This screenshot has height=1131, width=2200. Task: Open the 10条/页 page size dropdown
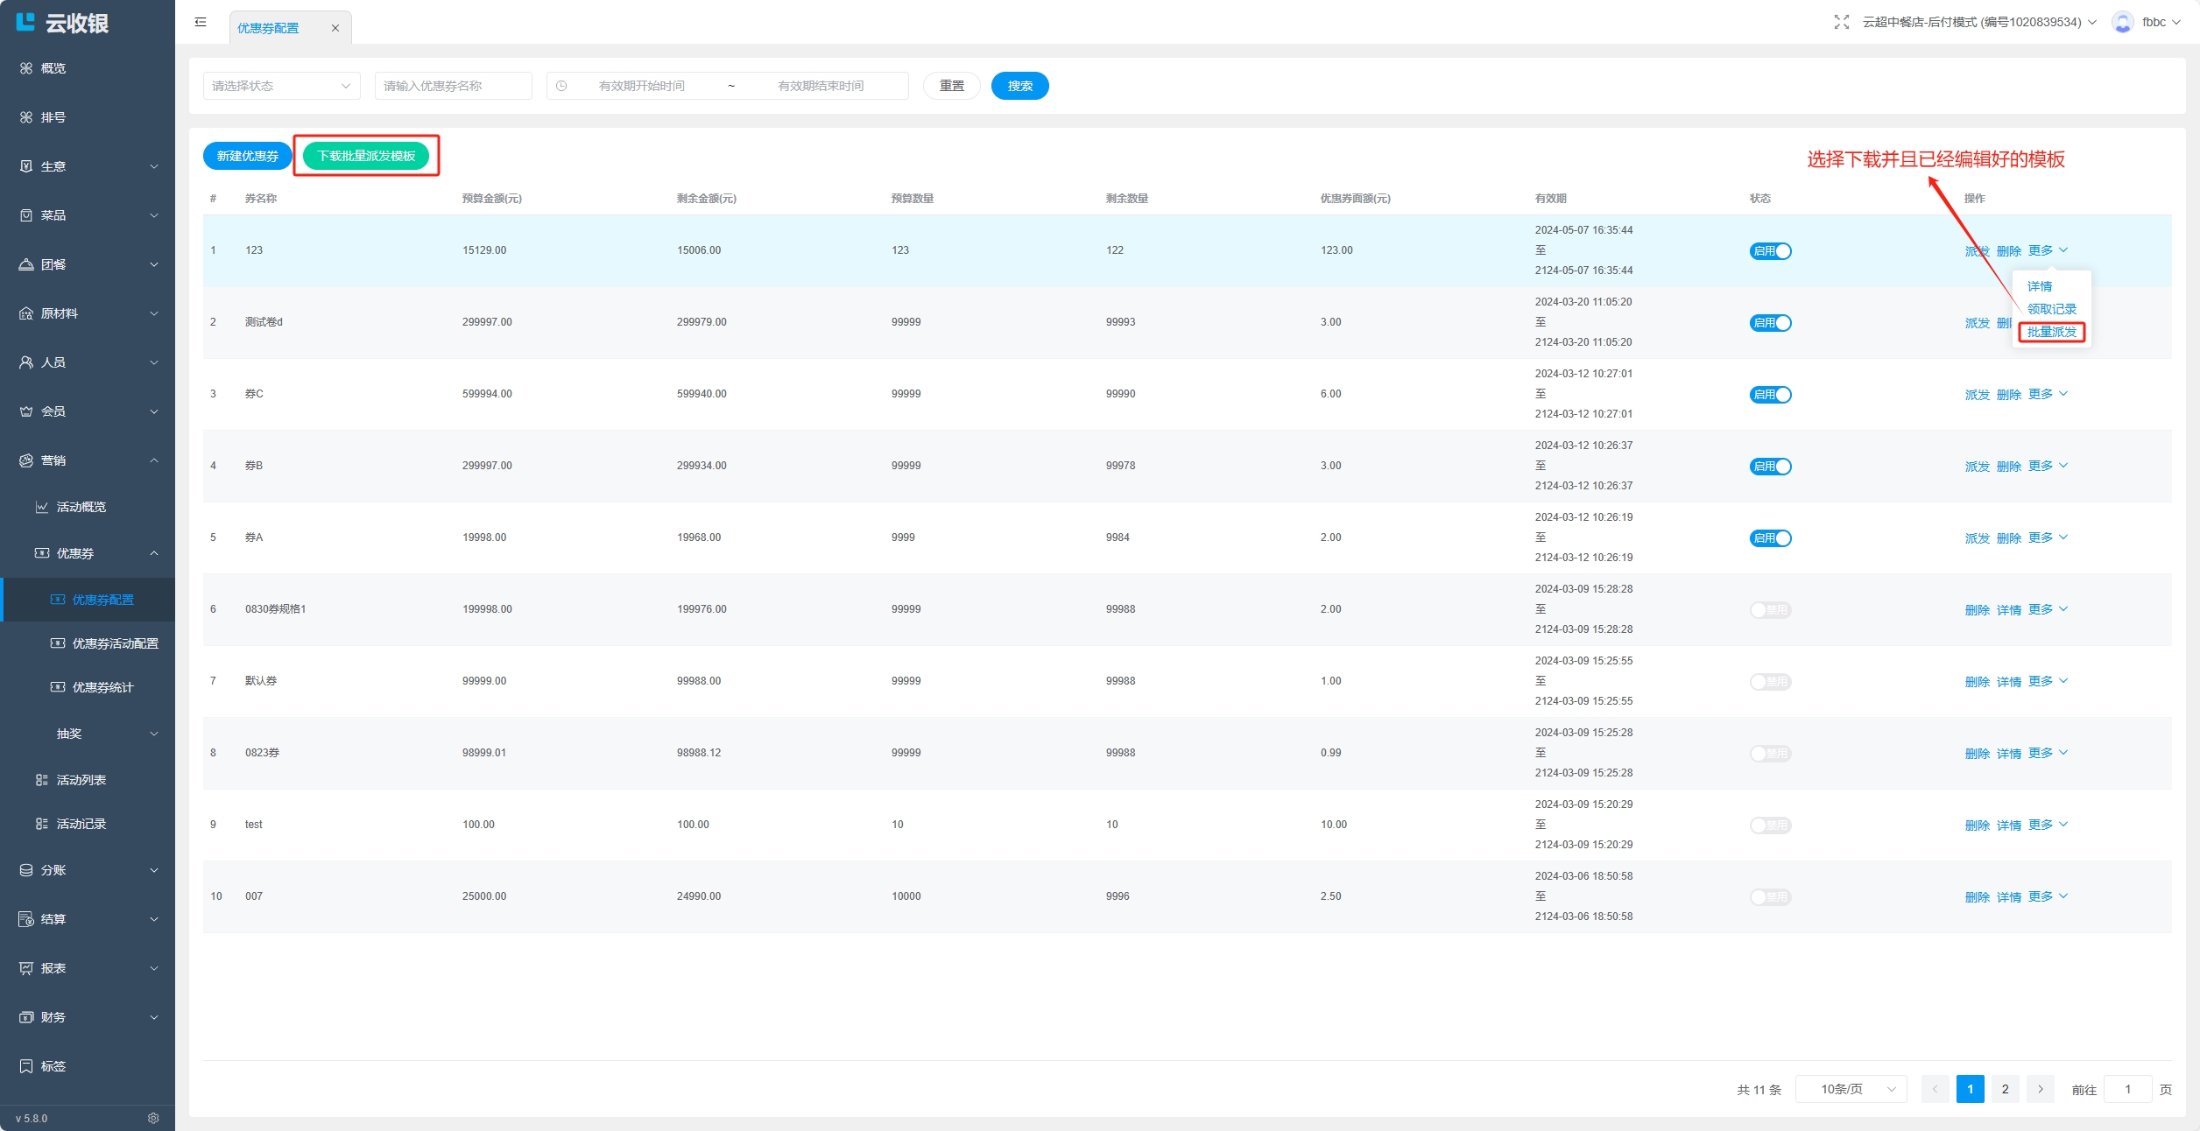point(1851,1089)
